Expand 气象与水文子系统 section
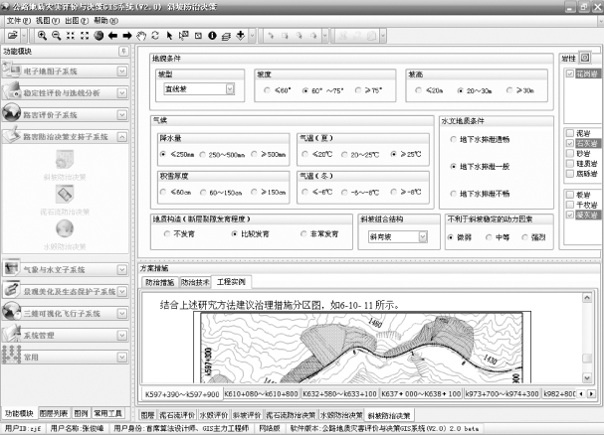Screen dimensions: 604x435 pyautogui.click(x=121, y=269)
